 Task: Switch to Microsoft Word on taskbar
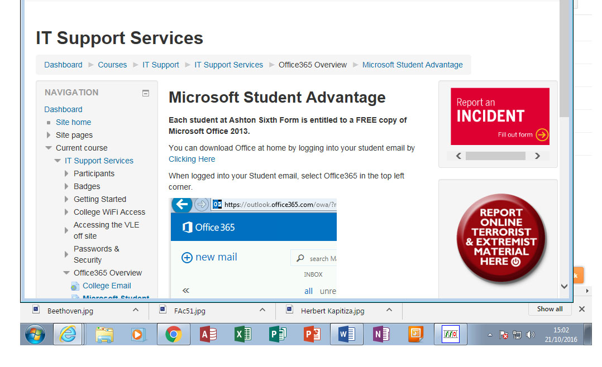(347, 335)
